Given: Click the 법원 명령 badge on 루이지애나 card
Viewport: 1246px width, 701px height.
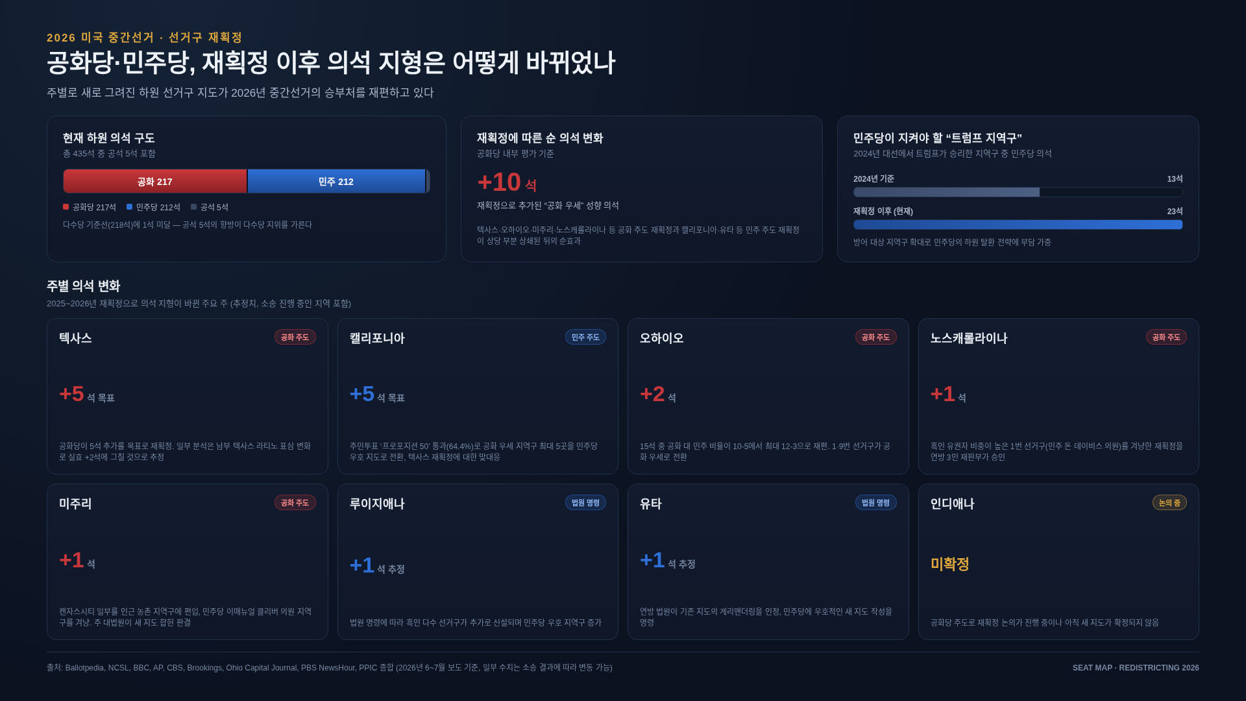Looking at the screenshot, I should [x=585, y=502].
